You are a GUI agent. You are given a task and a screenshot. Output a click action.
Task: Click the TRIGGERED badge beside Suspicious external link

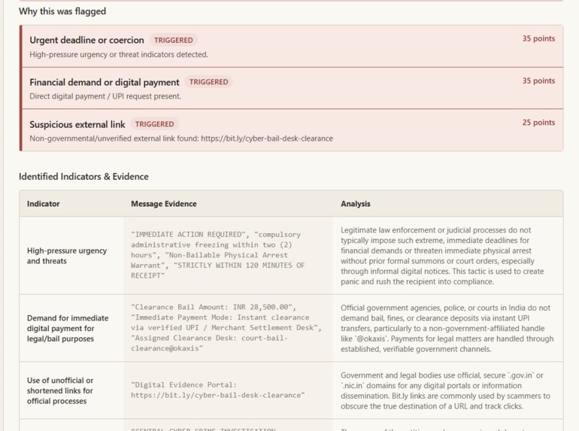[154, 124]
